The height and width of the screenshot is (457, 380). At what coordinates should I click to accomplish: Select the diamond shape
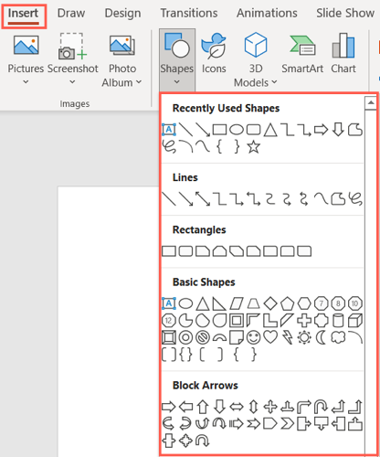pyautogui.click(x=270, y=303)
